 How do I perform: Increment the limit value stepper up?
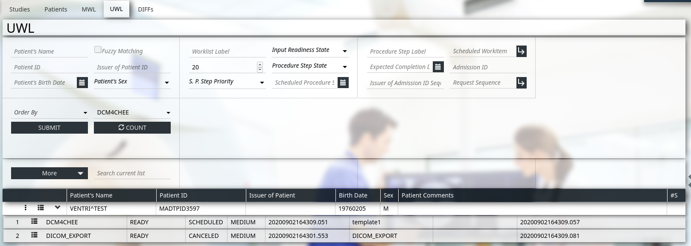point(260,64)
